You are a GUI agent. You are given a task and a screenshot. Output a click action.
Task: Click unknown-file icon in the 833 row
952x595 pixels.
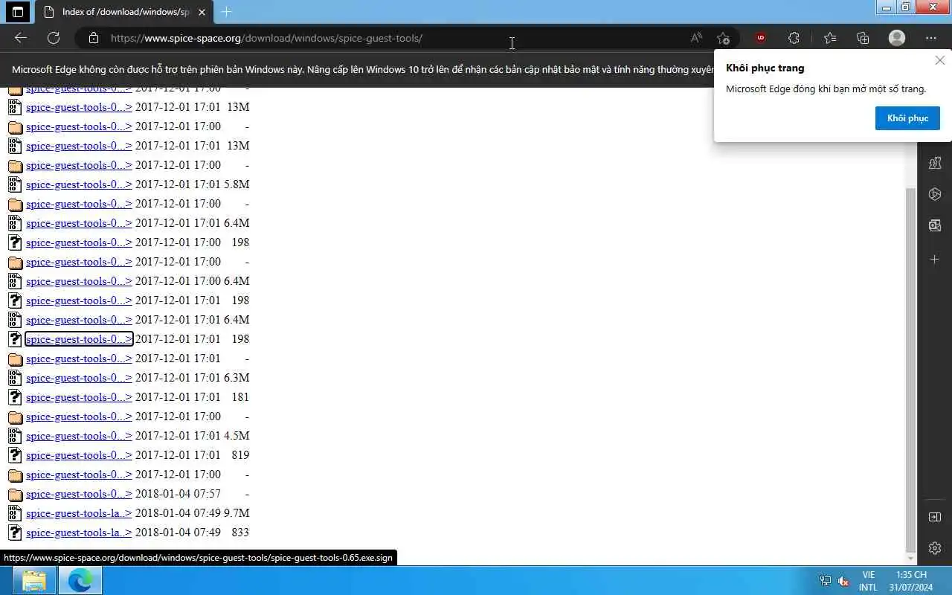[x=15, y=533]
